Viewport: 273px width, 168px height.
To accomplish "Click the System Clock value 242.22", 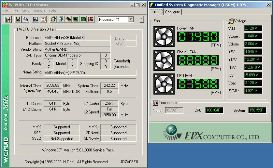I will pyautogui.click(x=109, y=85).
